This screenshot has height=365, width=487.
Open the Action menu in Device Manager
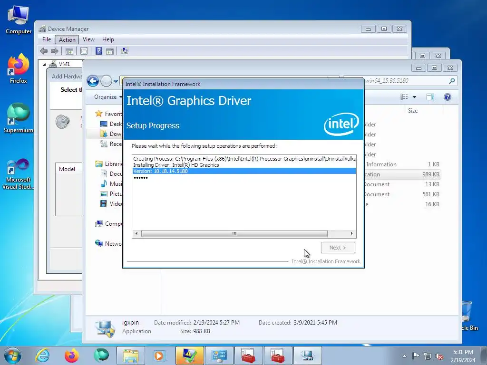(67, 39)
